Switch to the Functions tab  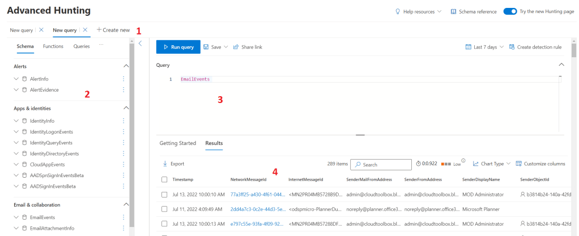[53, 46]
